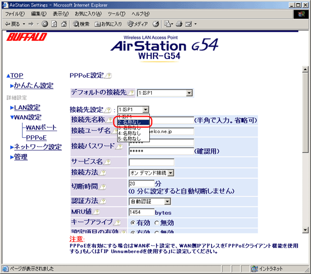
Task: Open the ネットワーク設定 link
Action: (38, 147)
